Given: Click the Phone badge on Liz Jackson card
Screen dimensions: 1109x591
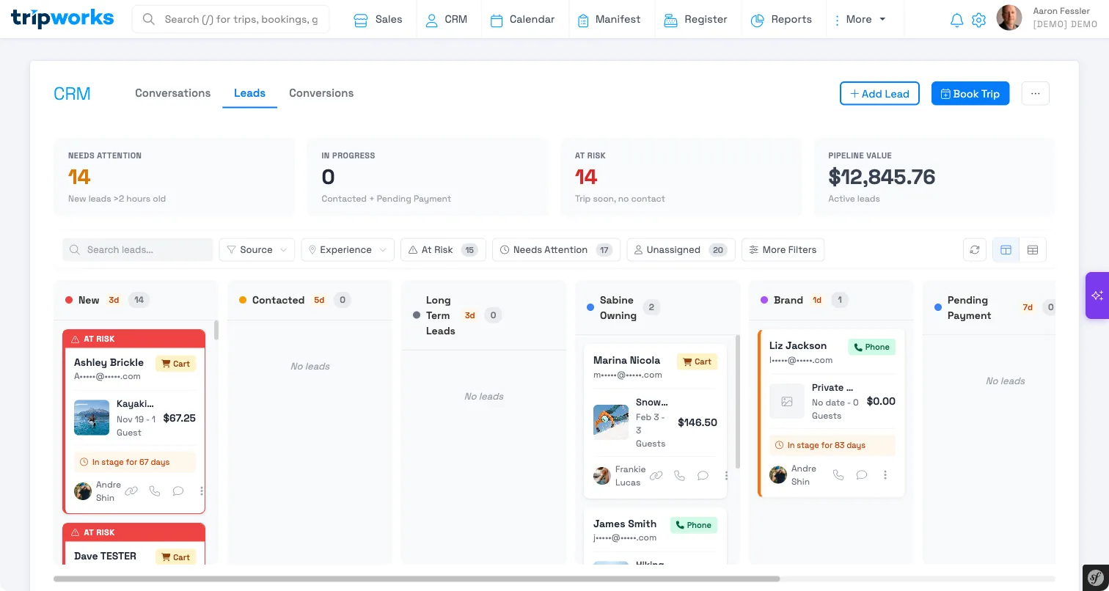Looking at the screenshot, I should coord(872,347).
